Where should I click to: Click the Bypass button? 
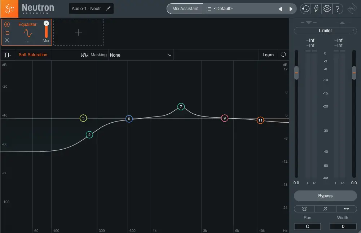click(x=325, y=196)
